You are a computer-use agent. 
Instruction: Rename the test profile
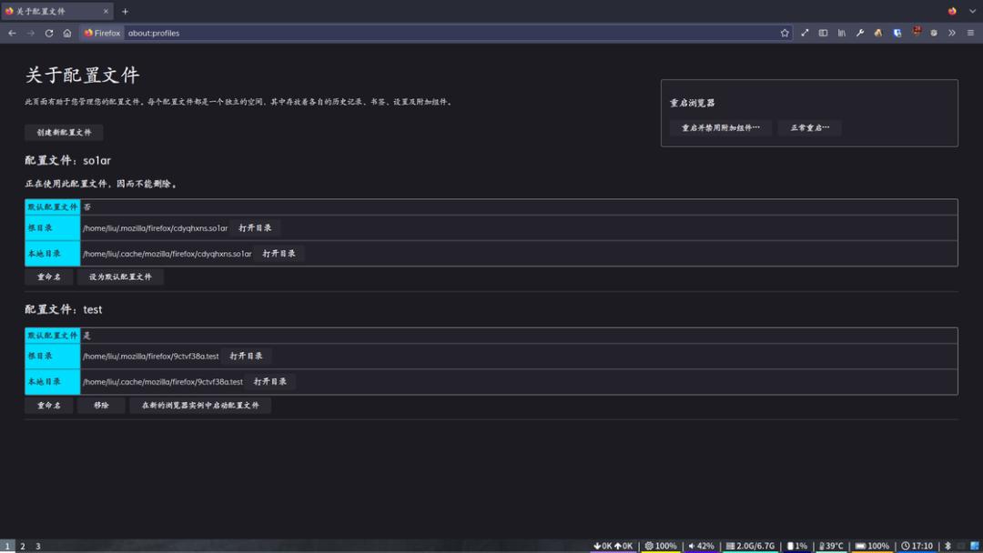49,405
